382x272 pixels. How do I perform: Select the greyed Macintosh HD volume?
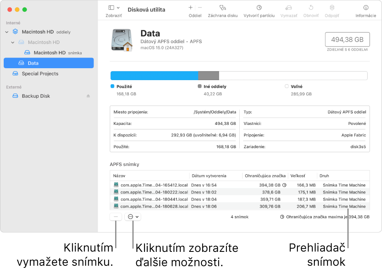pos(49,42)
